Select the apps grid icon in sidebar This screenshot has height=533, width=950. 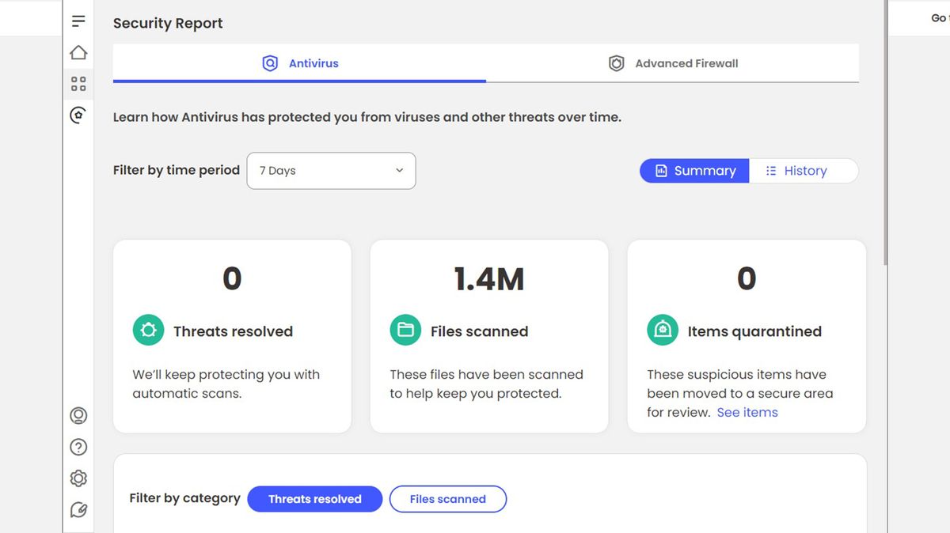click(78, 83)
